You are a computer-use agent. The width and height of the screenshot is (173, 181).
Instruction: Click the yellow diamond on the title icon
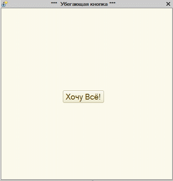pyautogui.click(x=6, y=2)
